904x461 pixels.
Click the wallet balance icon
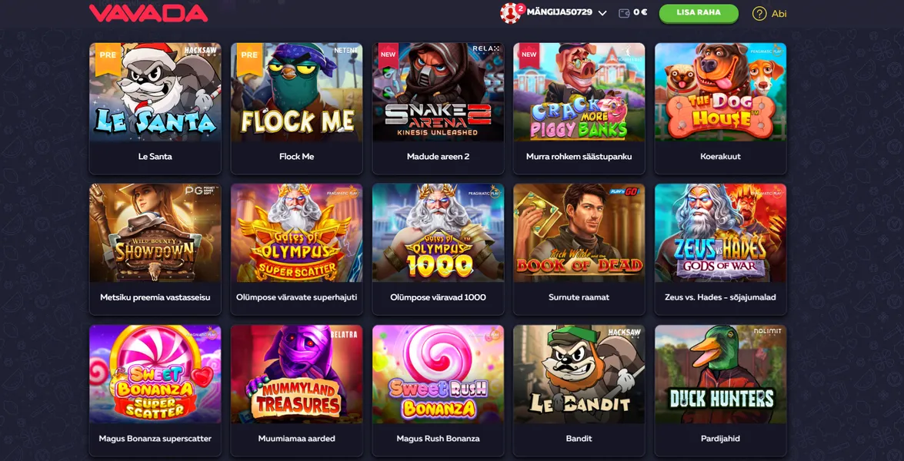coord(624,12)
